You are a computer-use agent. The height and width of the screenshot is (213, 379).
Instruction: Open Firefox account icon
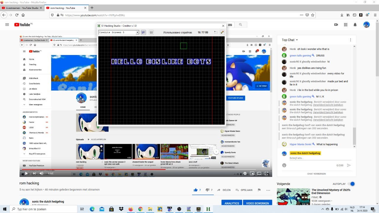click(367, 15)
